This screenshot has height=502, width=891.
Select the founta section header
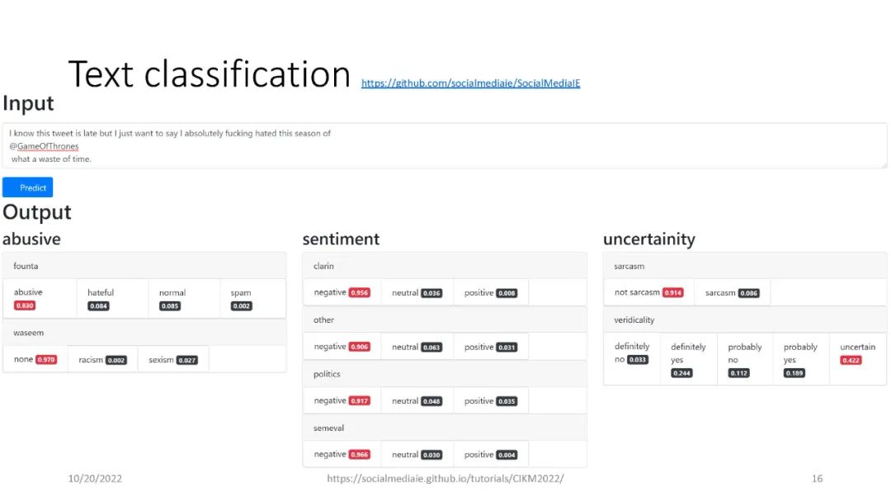(x=144, y=266)
